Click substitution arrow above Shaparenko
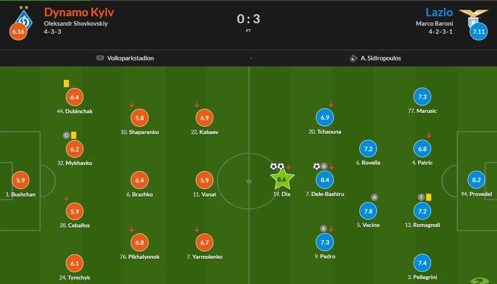This screenshot has height=284, width=497. (132, 105)
